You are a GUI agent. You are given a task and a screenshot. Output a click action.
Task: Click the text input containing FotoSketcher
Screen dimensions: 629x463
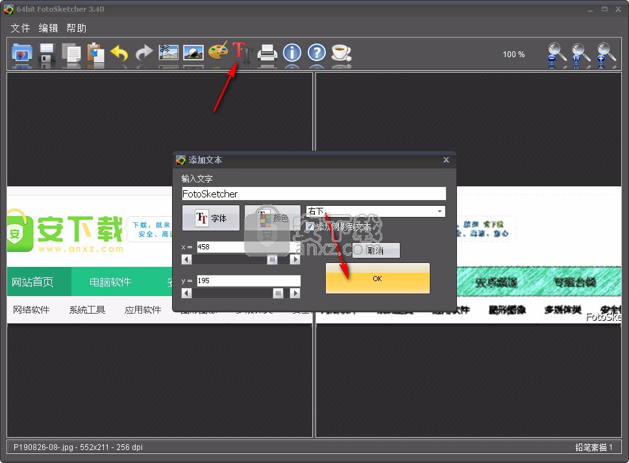(314, 194)
